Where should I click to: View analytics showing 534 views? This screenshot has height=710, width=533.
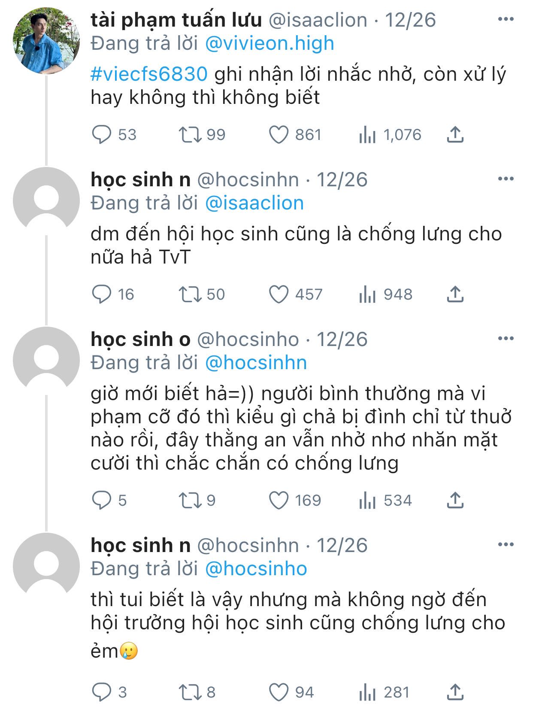[x=367, y=501]
